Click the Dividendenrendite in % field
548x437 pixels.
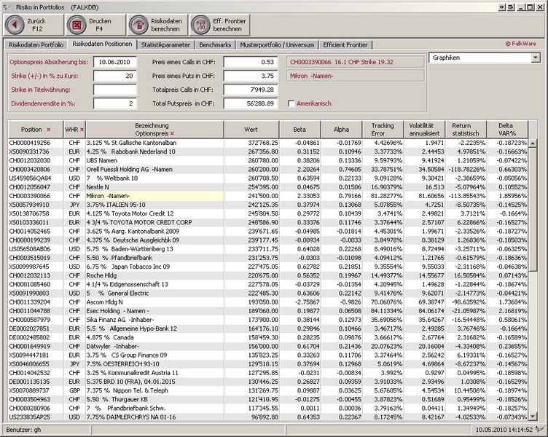click(115, 103)
